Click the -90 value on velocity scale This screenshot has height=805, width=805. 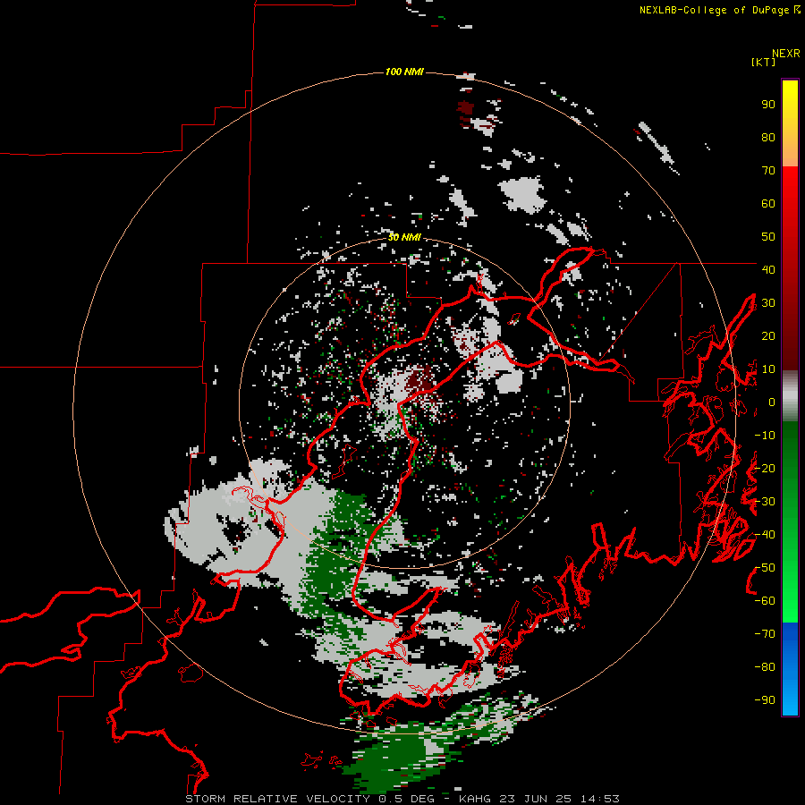(x=765, y=700)
